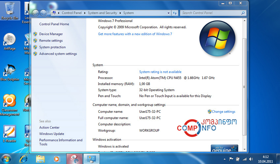The height and width of the screenshot is (164, 280).
Task: Click System rating is not available link
Action: (160, 72)
